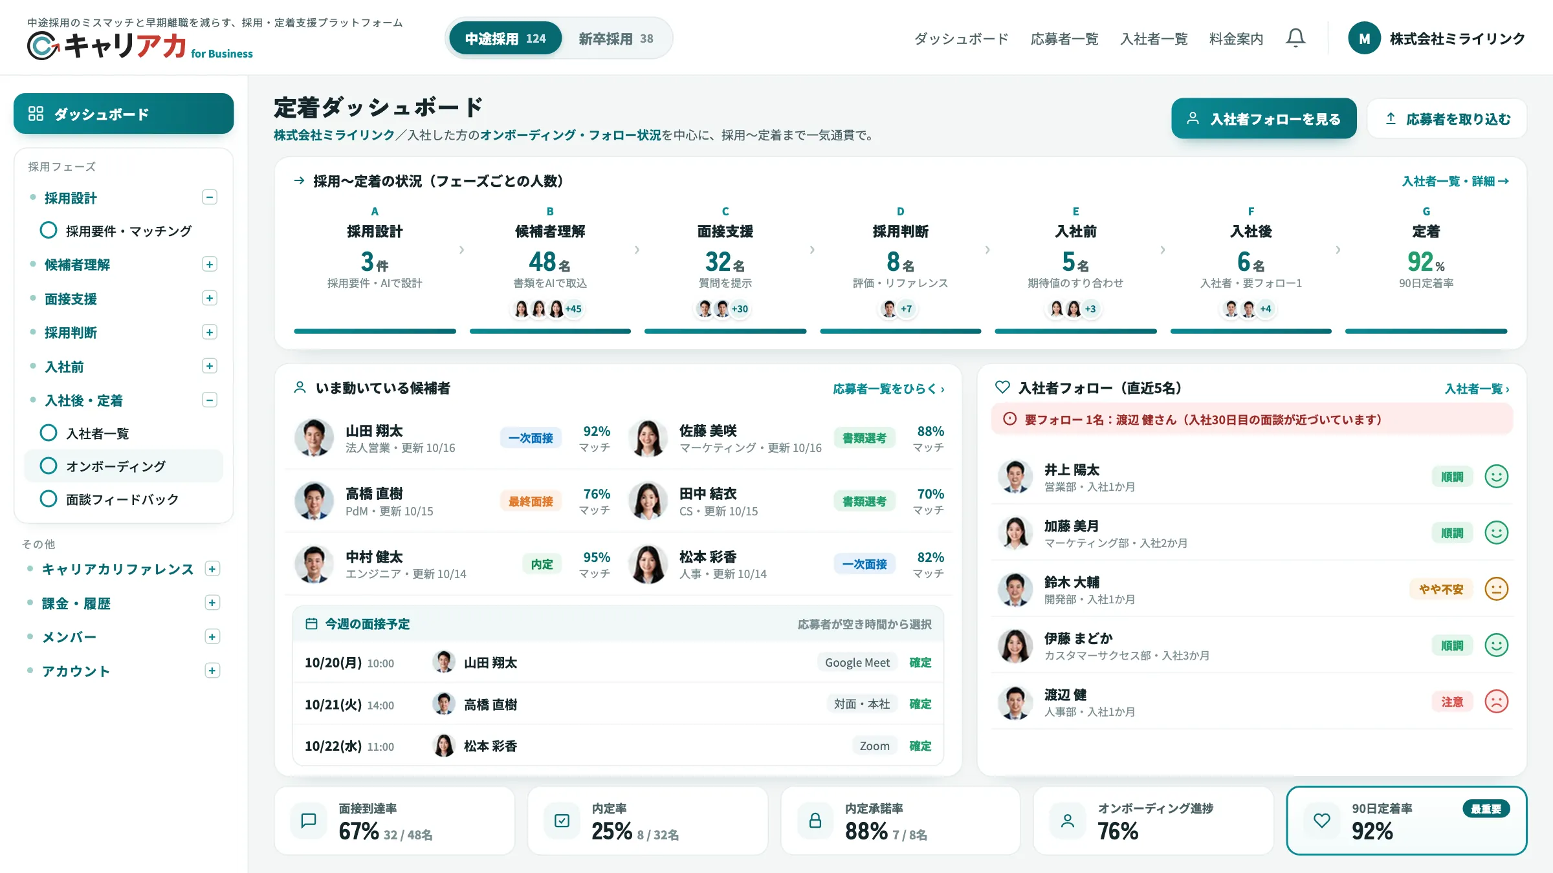Click the smiley face icon for 伊藤 まどか
The width and height of the screenshot is (1553, 873).
pos(1496,645)
